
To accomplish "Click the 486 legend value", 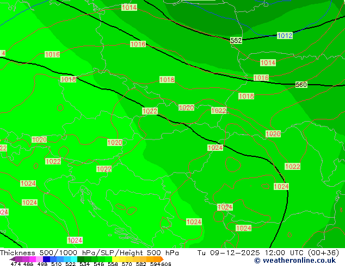I will pos(28,264).
